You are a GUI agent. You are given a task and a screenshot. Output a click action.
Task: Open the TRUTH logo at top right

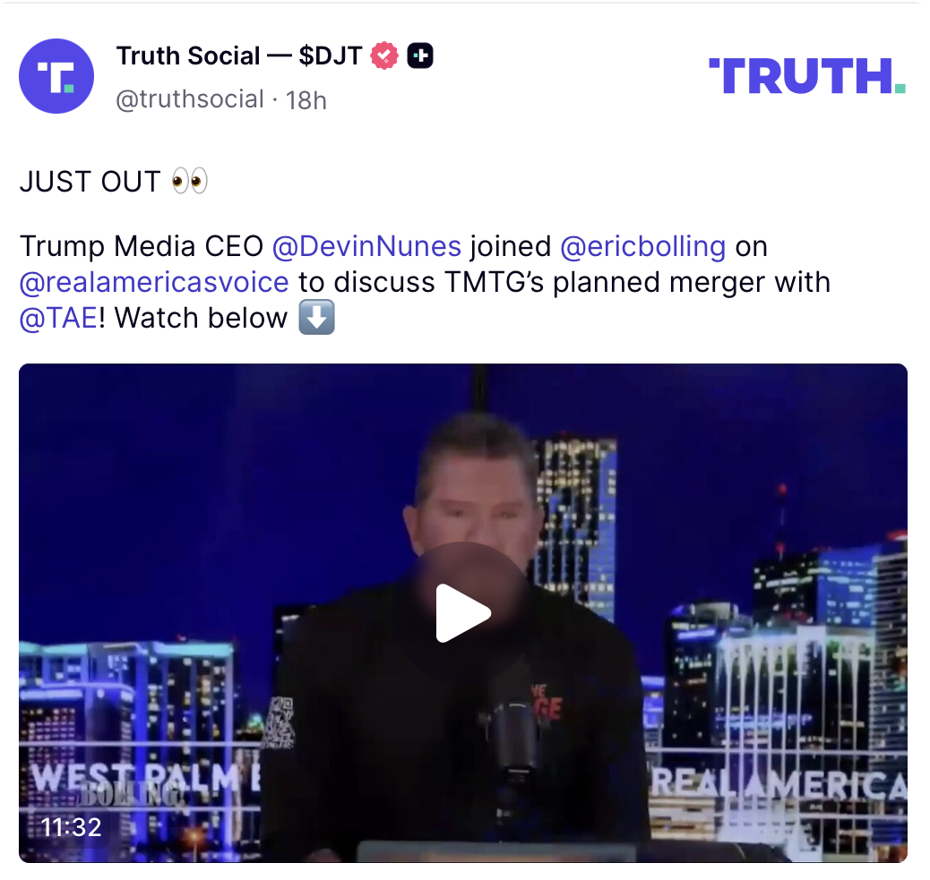point(807,76)
